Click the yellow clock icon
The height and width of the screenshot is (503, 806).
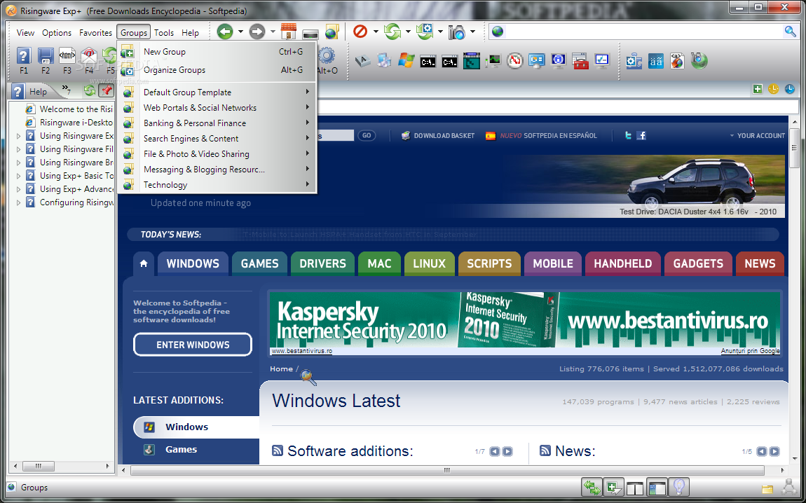774,90
